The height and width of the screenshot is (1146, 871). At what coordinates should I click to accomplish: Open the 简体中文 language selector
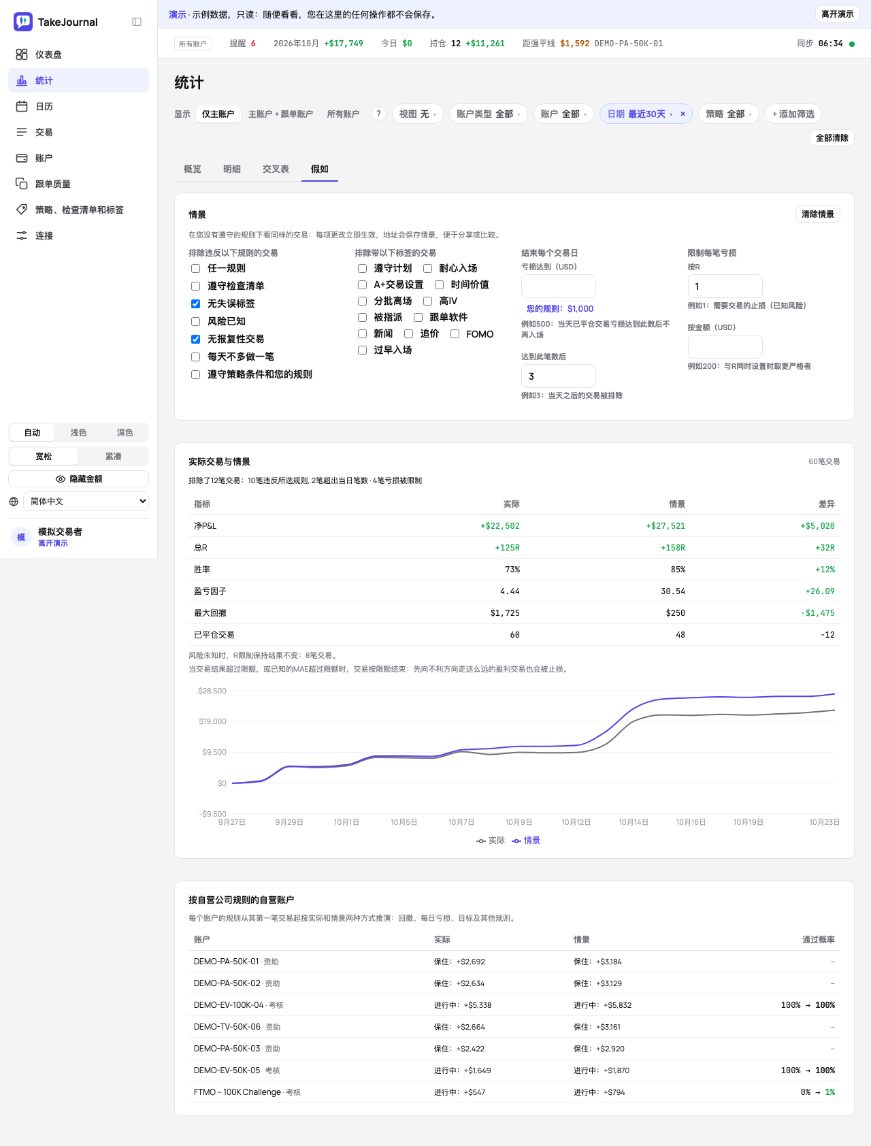pyautogui.click(x=86, y=502)
